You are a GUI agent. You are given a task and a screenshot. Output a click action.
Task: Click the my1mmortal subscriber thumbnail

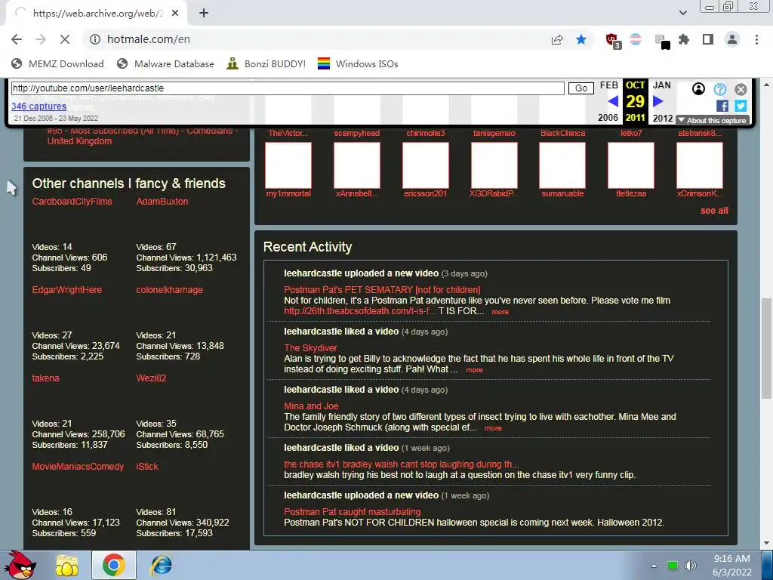click(x=288, y=165)
